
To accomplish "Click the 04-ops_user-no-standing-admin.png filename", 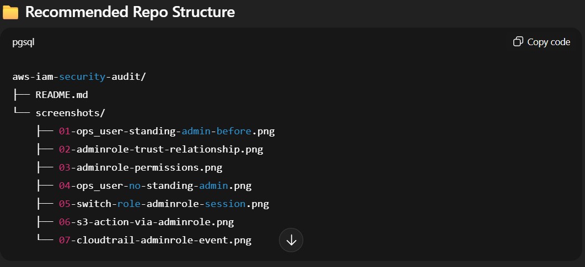I will [155, 186].
